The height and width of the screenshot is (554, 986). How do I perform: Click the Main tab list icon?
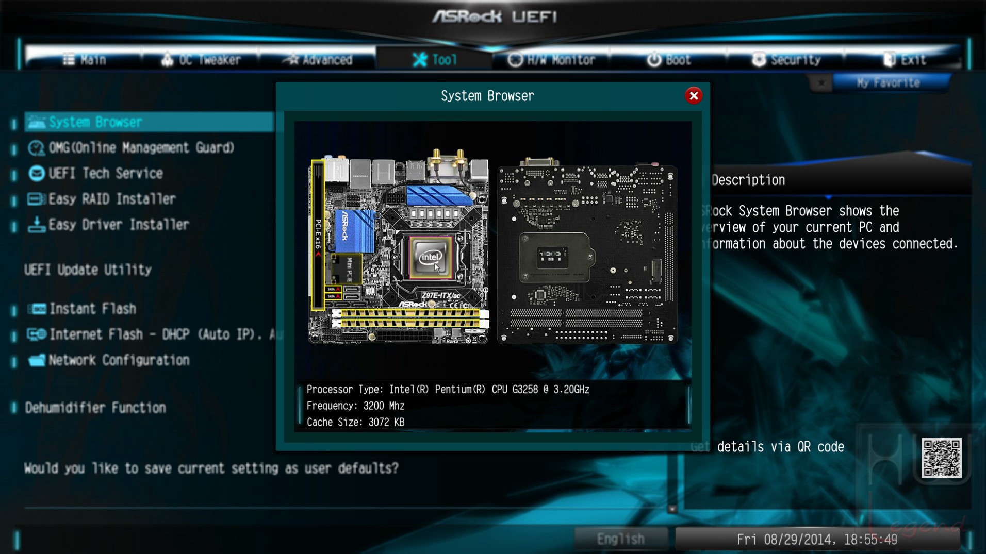69,60
